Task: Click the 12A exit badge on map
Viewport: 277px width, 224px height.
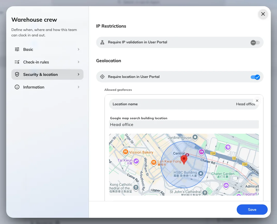Action: click(213, 153)
